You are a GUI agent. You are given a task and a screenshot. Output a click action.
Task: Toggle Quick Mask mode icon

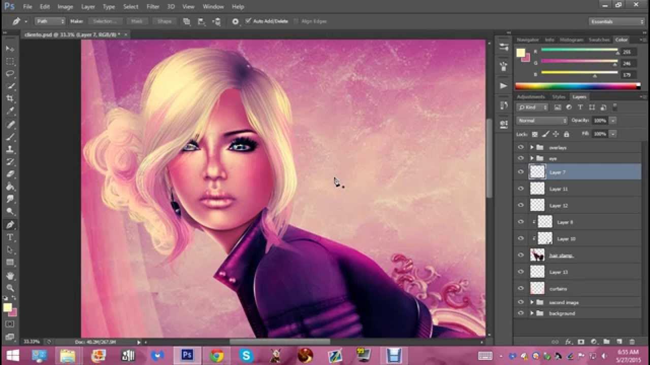click(x=10, y=324)
